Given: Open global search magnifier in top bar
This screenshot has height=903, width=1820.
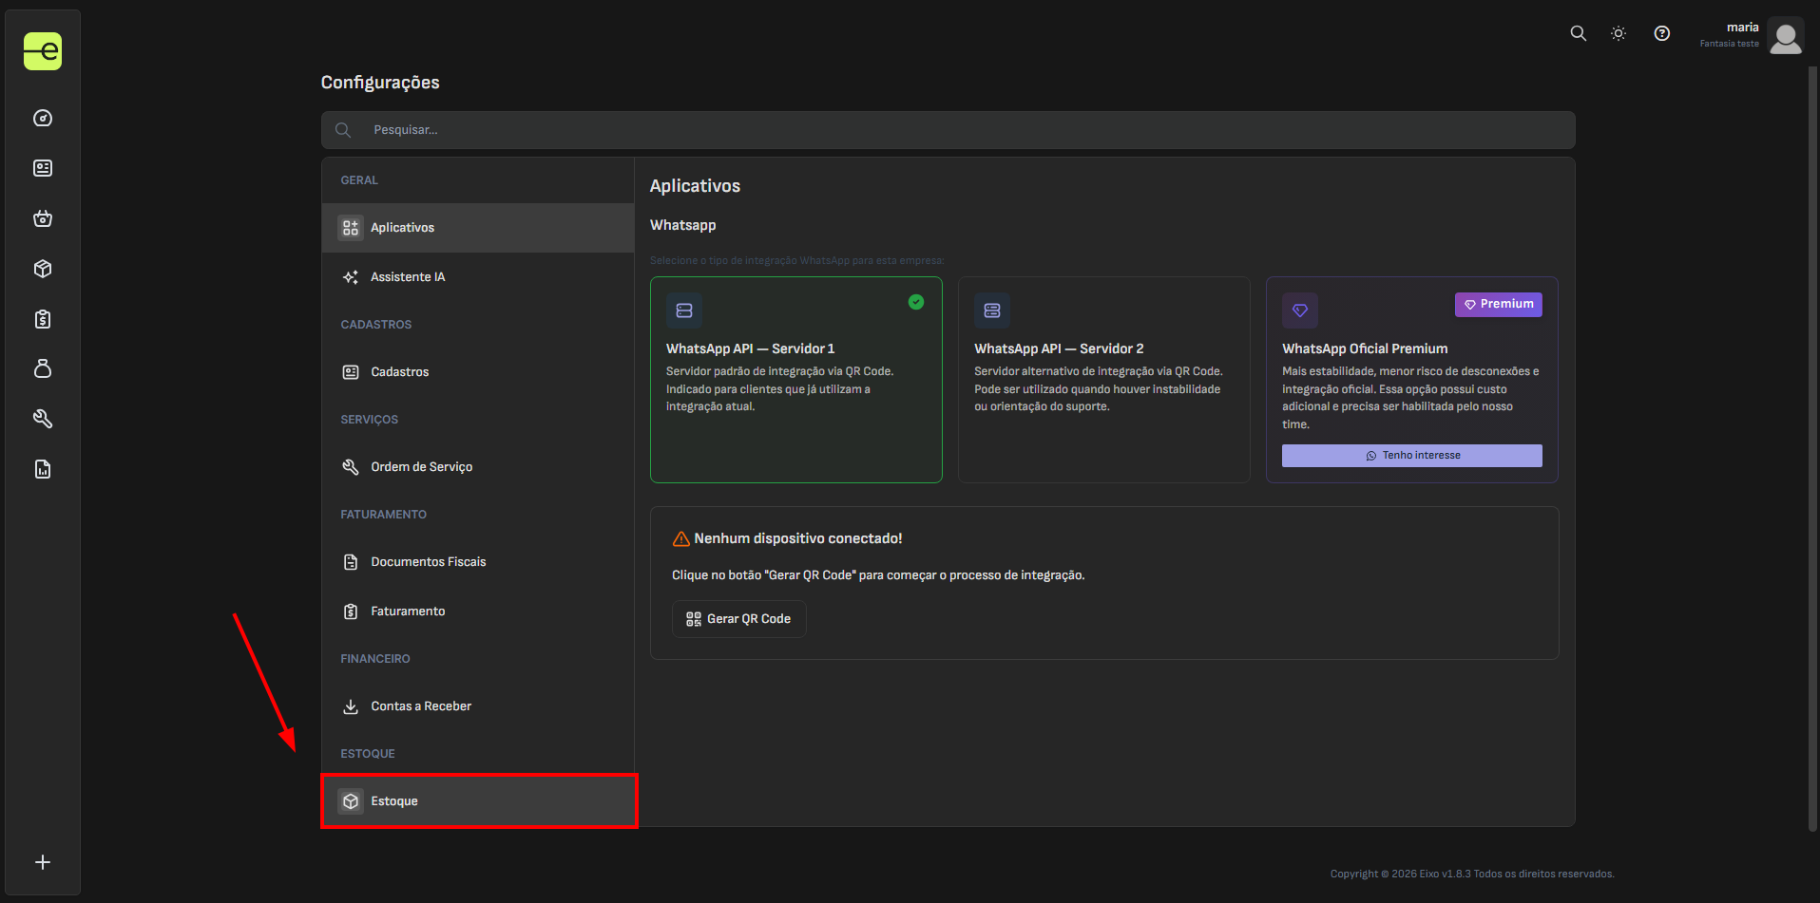Looking at the screenshot, I should [1579, 33].
